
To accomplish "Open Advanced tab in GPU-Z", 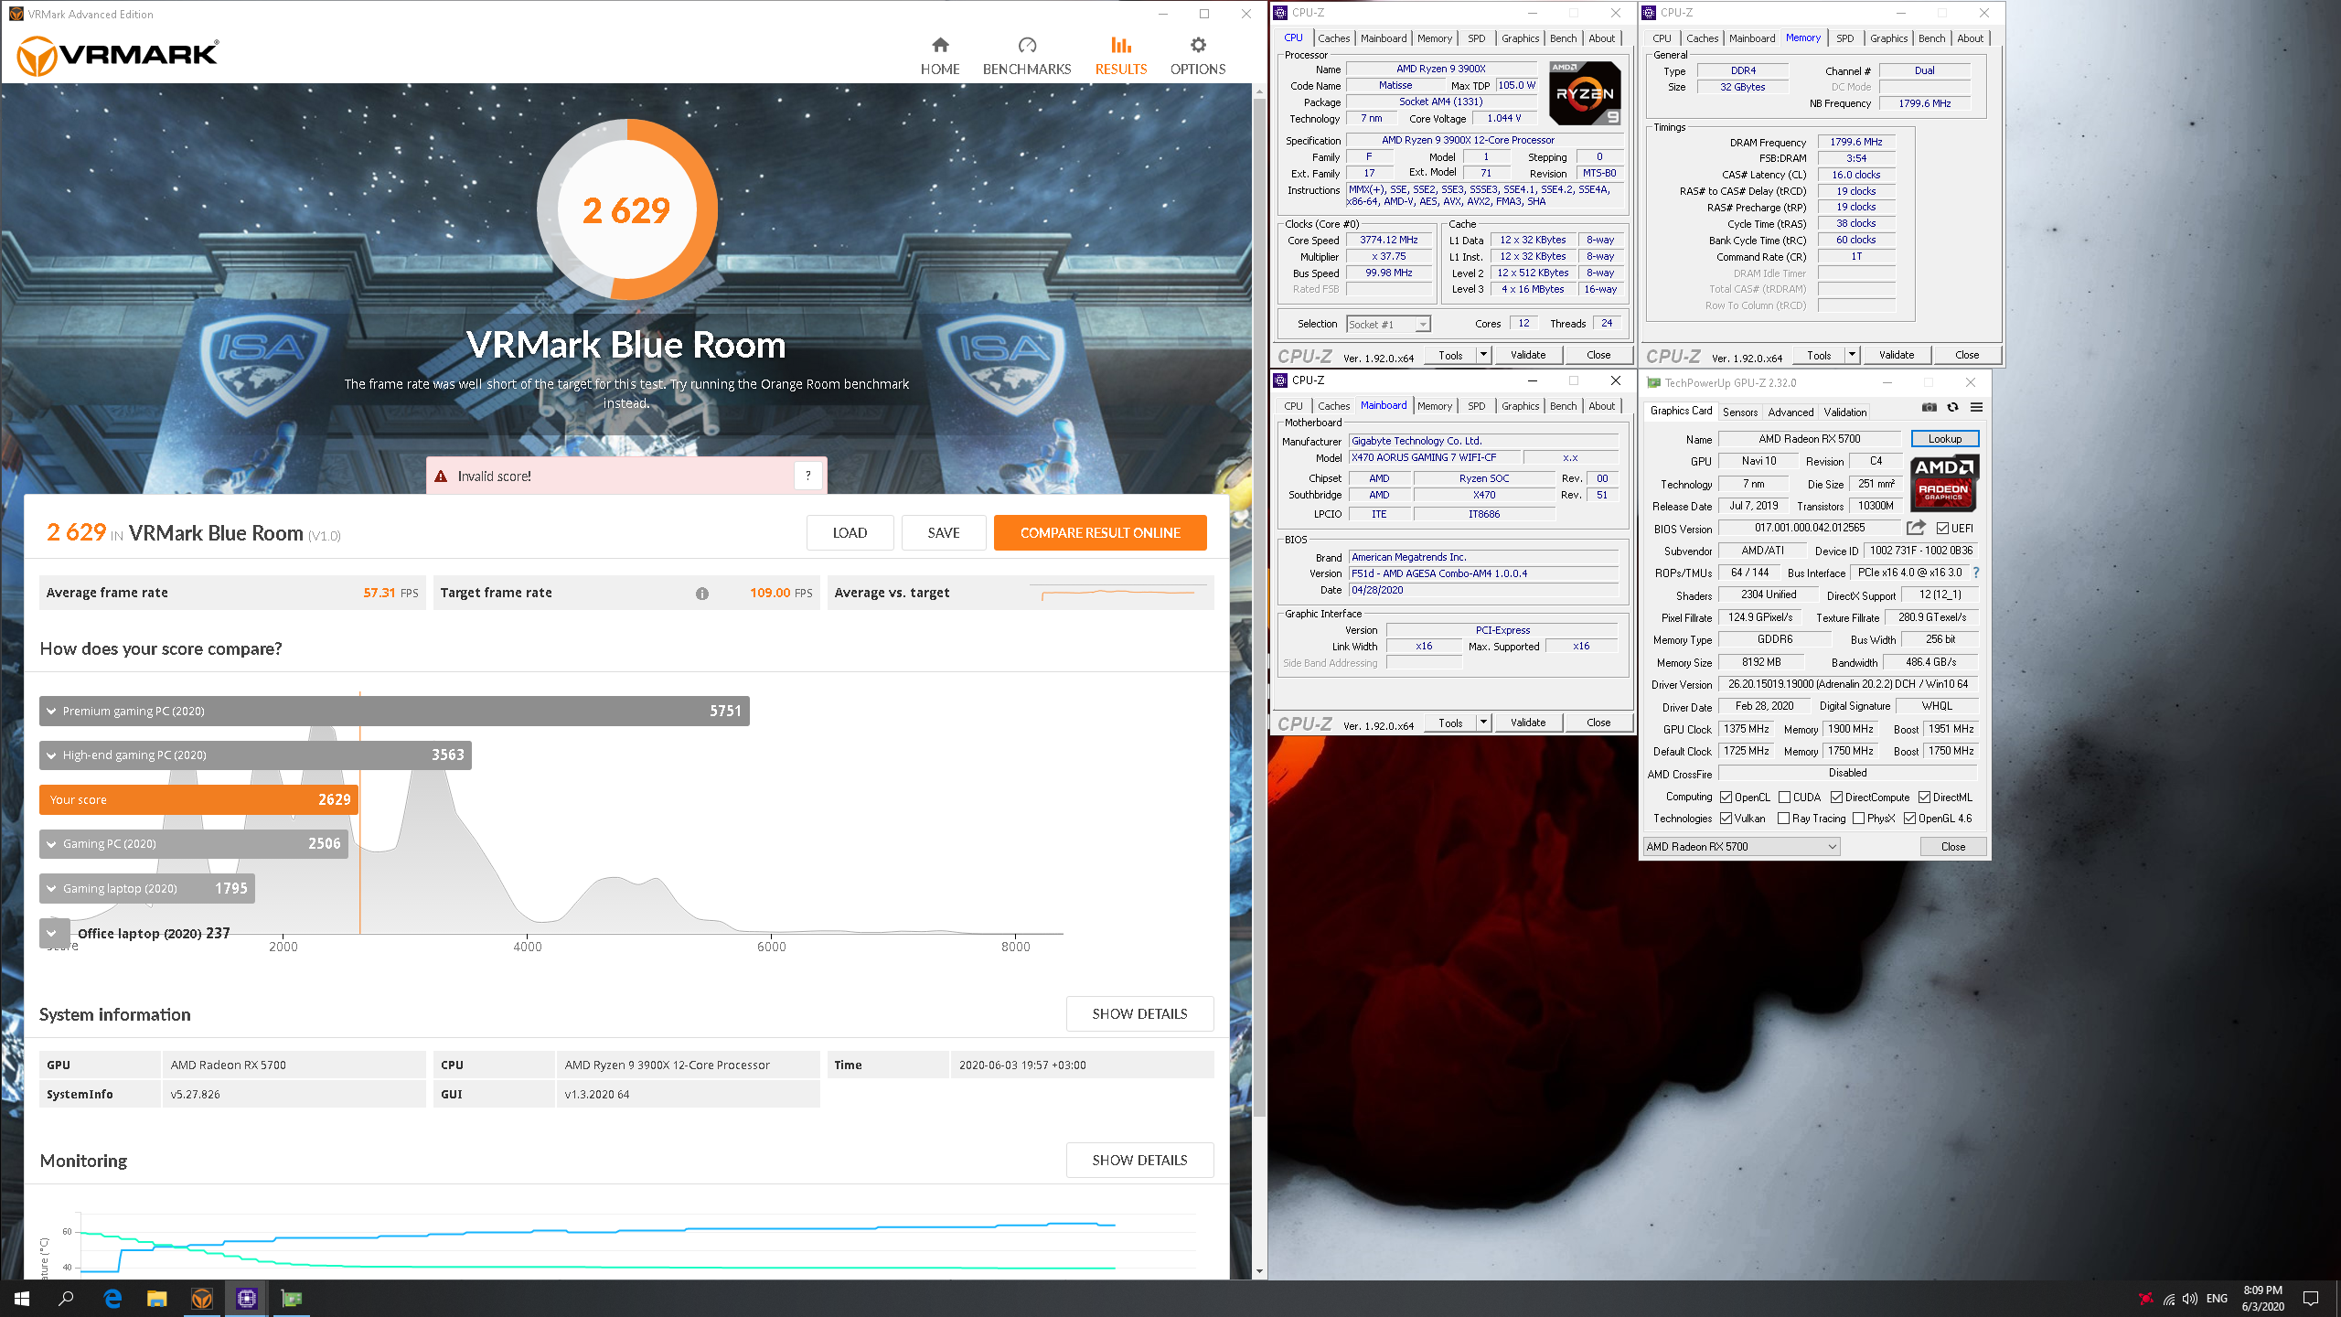I will [1790, 412].
